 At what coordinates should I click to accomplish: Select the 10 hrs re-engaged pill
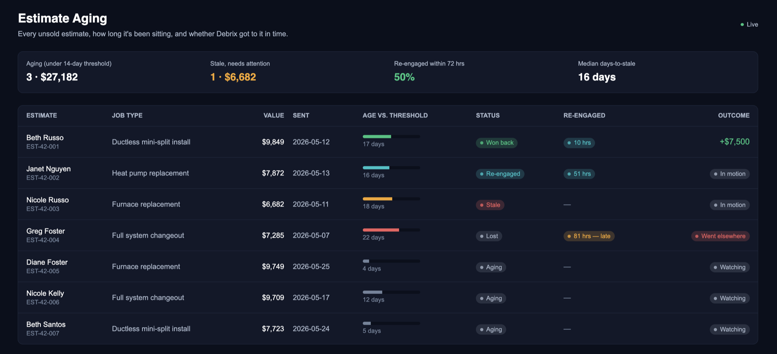click(x=579, y=143)
